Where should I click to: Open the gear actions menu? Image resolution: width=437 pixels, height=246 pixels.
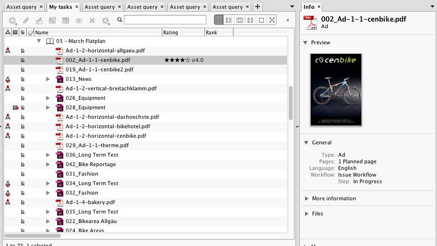pos(106,21)
